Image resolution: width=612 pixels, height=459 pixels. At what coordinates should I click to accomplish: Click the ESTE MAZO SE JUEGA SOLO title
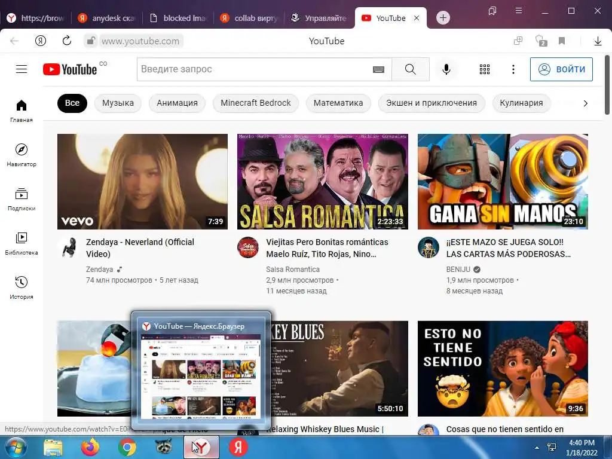tap(508, 248)
